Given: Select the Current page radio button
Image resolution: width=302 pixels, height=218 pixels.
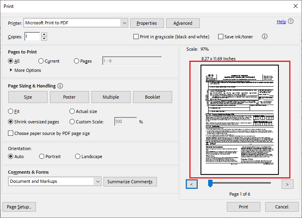Looking at the screenshot, I should pos(41,61).
